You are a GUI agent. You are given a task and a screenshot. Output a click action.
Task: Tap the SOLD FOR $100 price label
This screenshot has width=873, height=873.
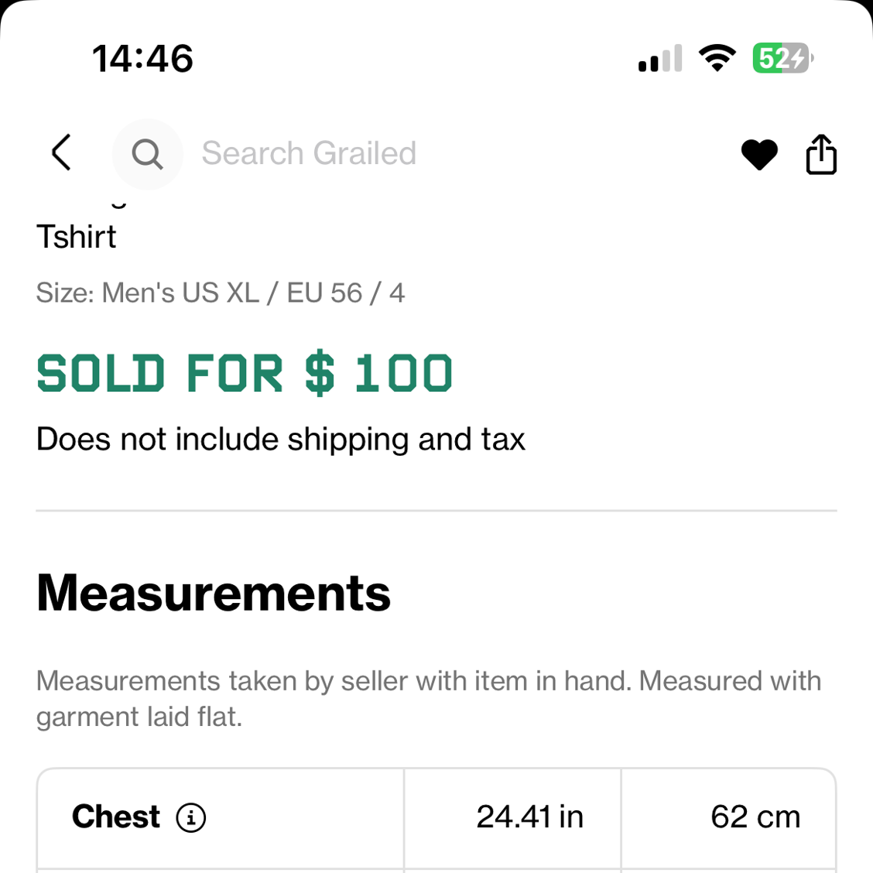click(245, 374)
